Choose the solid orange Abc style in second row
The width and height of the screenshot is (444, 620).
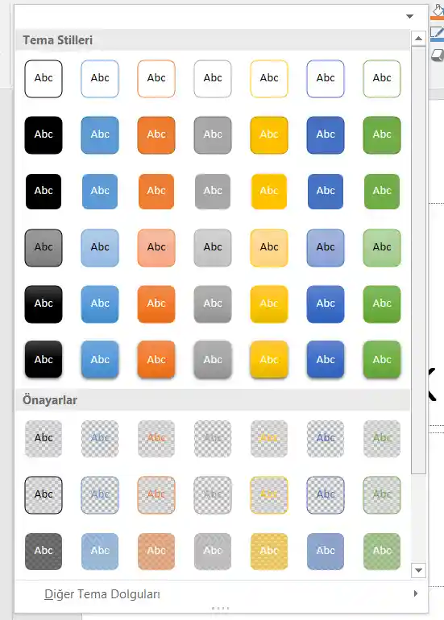click(156, 134)
